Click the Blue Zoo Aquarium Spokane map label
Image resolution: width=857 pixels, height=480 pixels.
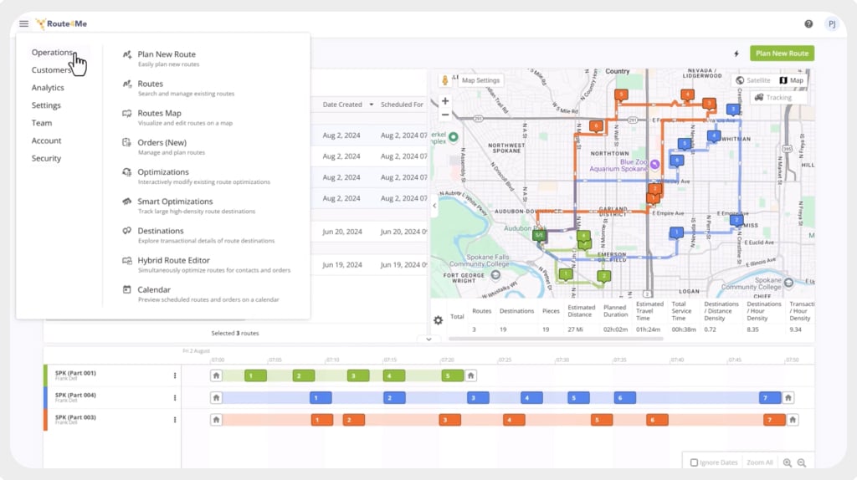pos(618,166)
